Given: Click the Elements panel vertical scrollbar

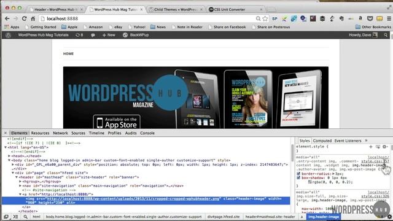Looking at the screenshot, I should pyautogui.click(x=292, y=153).
